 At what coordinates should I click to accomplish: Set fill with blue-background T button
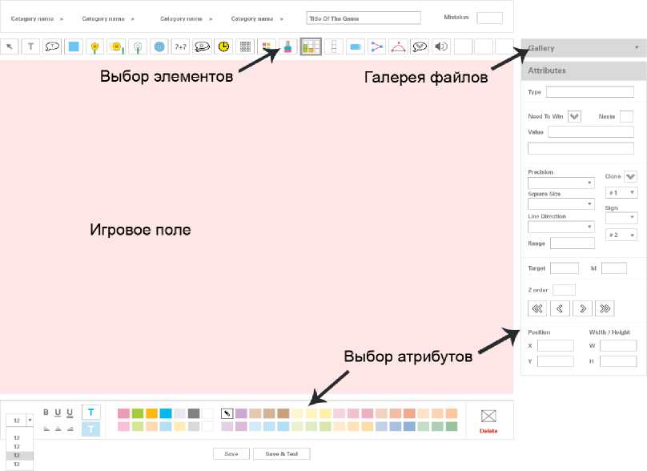point(90,429)
